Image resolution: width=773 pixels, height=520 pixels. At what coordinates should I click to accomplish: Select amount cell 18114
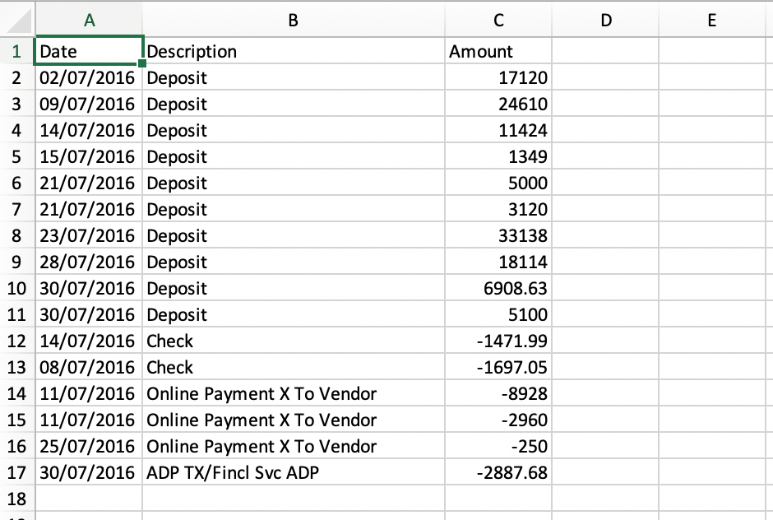pos(498,262)
